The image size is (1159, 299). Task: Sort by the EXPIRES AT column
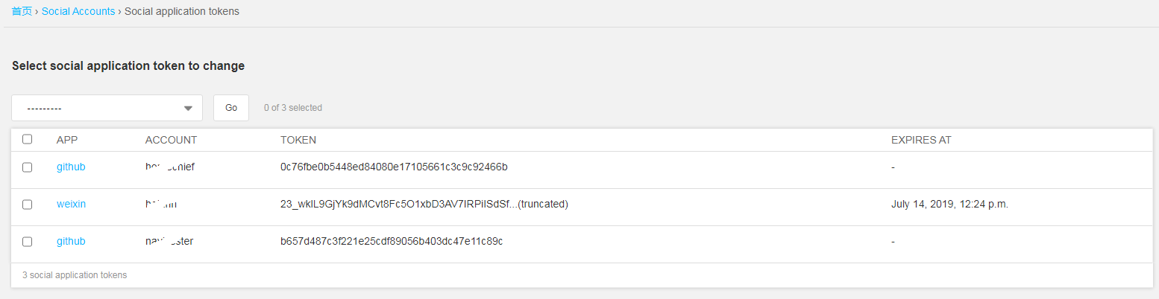pyautogui.click(x=921, y=140)
